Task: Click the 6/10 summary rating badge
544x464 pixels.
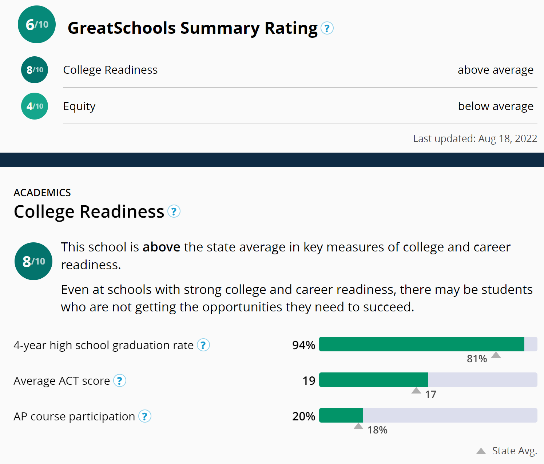Action: 36,25
